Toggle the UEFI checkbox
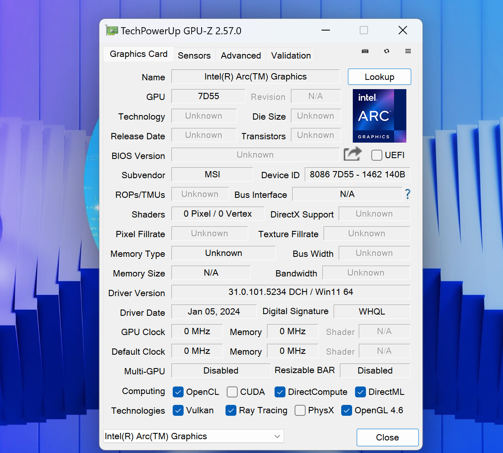This screenshot has height=453, width=503. click(377, 155)
